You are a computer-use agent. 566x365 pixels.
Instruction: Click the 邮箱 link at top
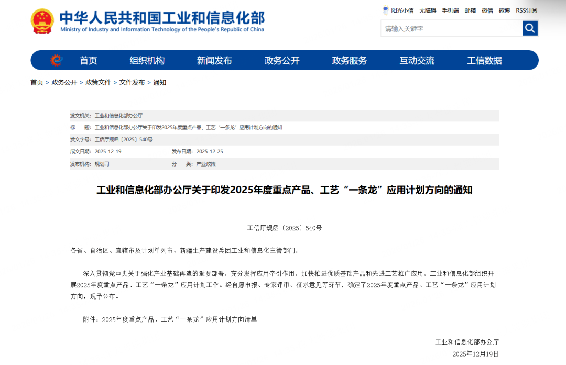[470, 10]
